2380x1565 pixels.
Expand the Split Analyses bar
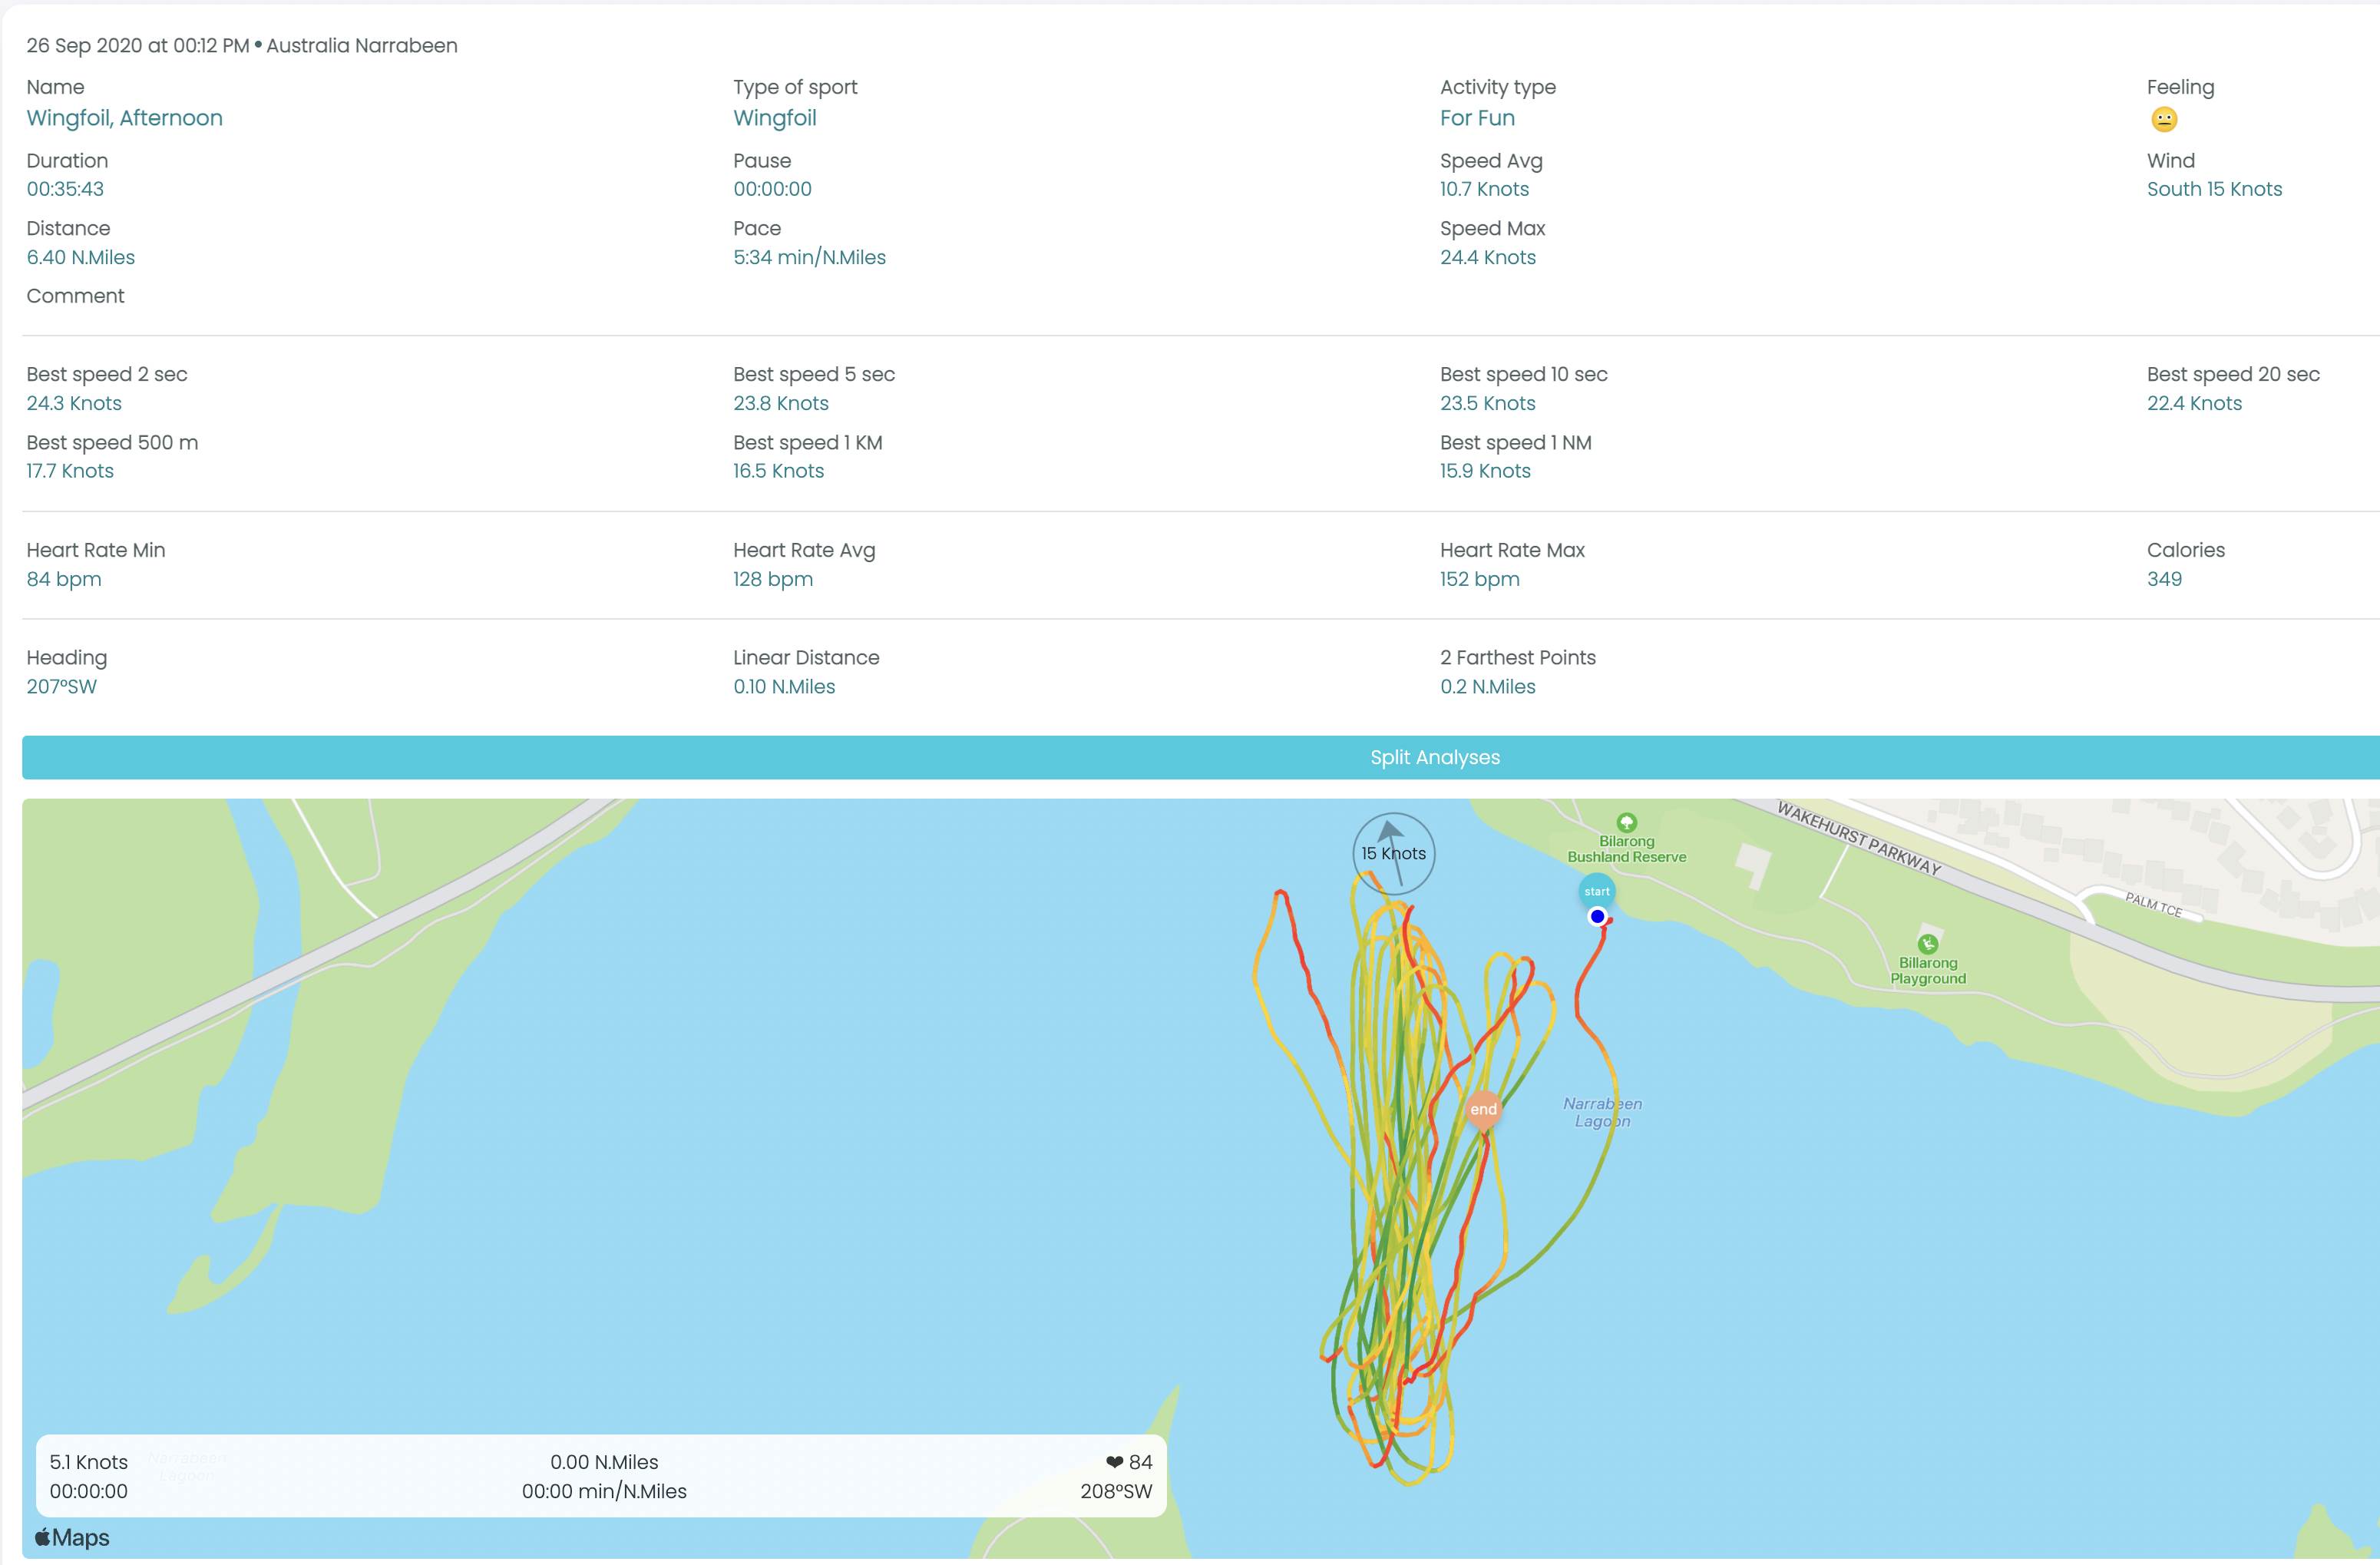click(1434, 757)
